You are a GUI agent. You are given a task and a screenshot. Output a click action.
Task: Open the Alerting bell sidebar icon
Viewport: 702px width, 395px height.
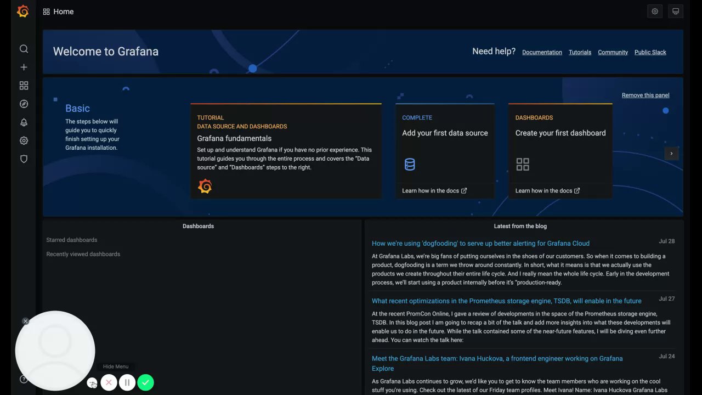pyautogui.click(x=24, y=122)
